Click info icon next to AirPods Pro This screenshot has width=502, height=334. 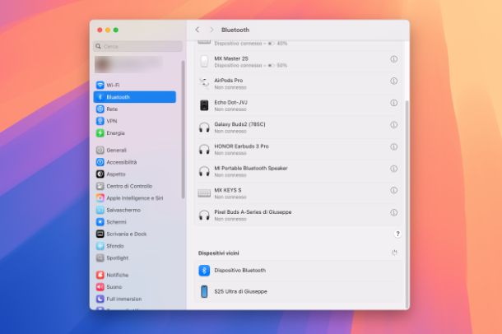[393, 82]
